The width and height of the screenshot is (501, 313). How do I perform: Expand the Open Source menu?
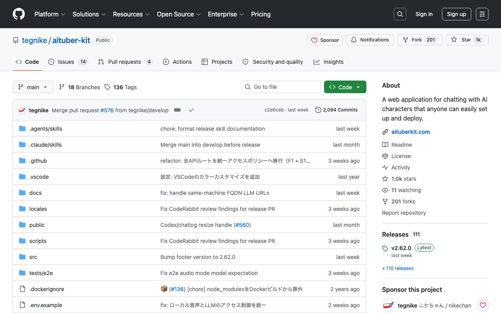tap(179, 14)
